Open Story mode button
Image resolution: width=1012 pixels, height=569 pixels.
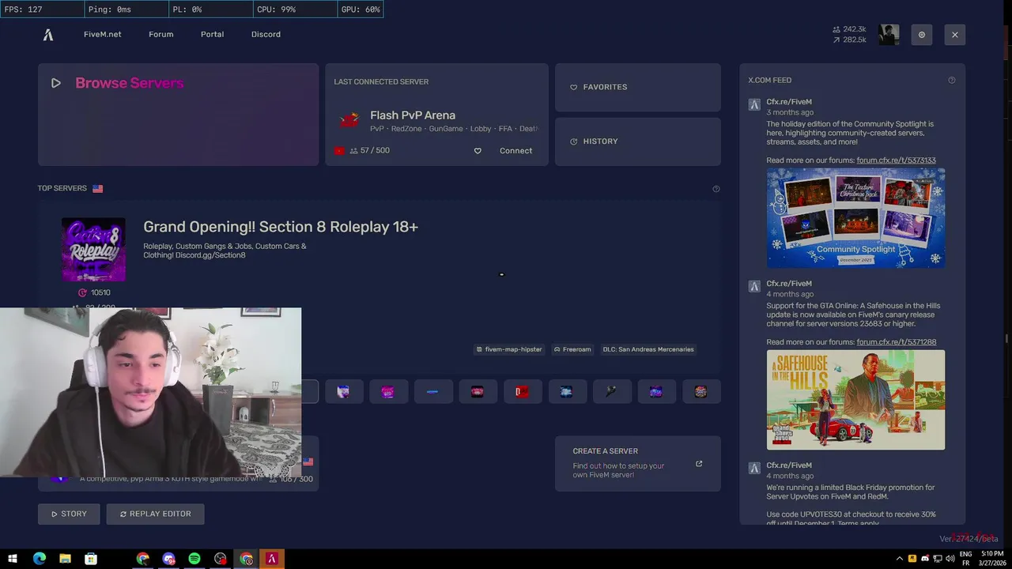pyautogui.click(x=69, y=514)
